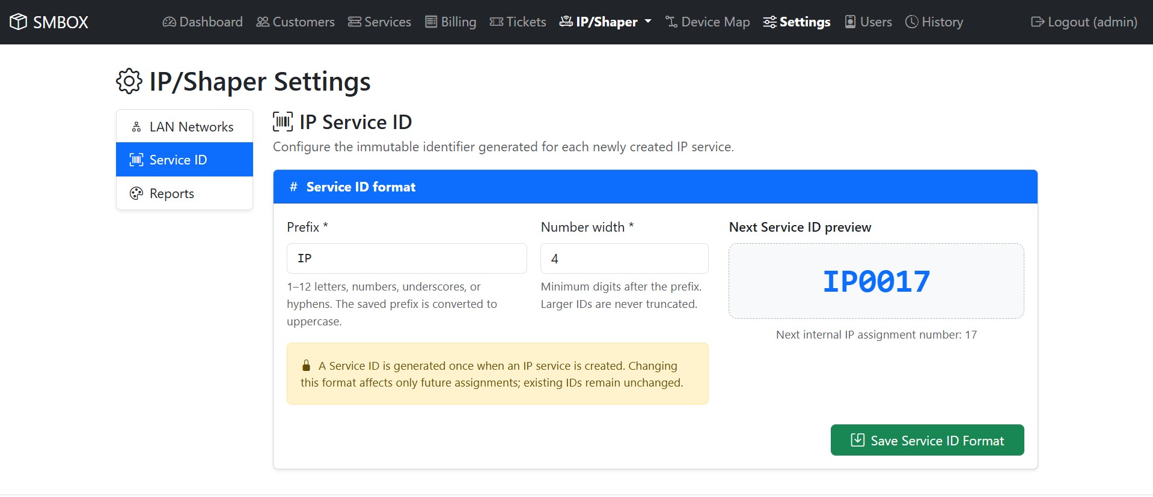Focus the Prefix input field

tap(407, 258)
